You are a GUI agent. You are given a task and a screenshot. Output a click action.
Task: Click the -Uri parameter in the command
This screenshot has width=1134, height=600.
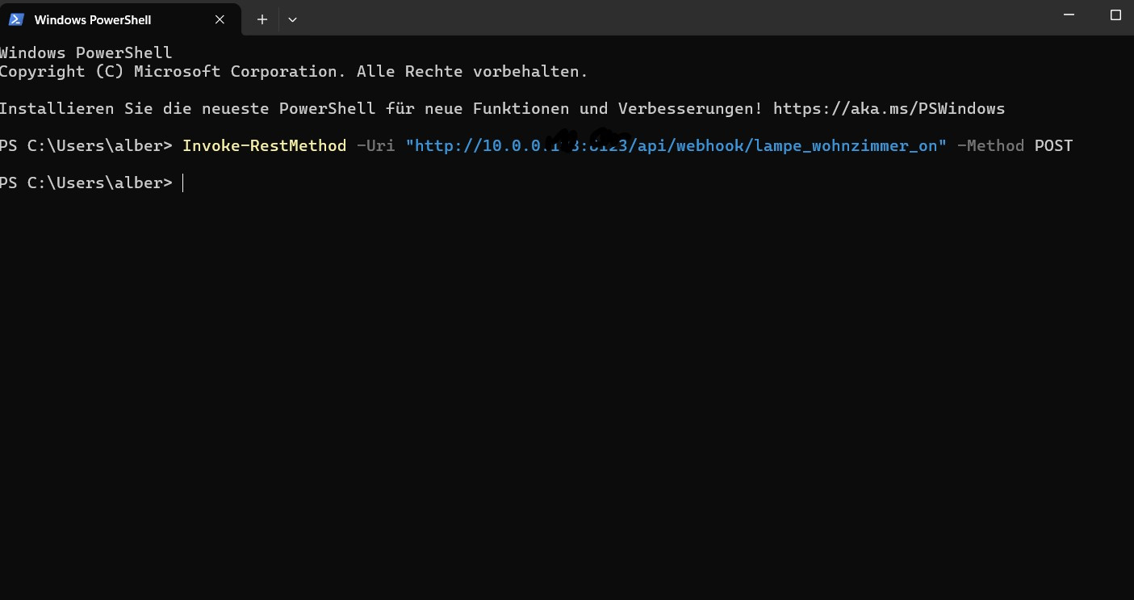[x=375, y=146]
